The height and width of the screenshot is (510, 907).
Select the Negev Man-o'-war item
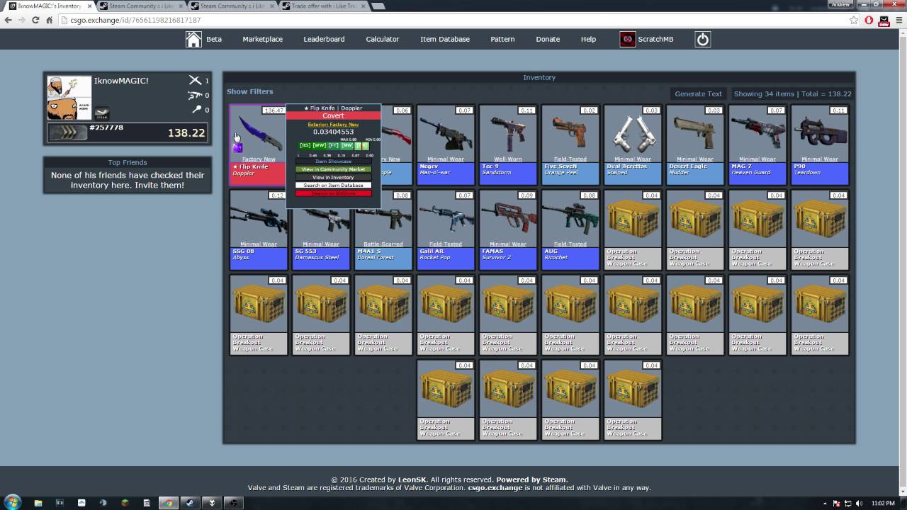(x=445, y=144)
